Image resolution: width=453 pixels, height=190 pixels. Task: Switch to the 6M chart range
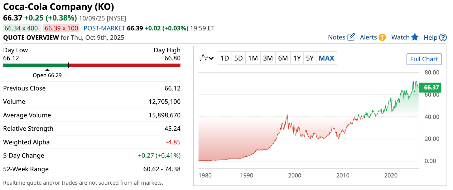click(x=283, y=58)
